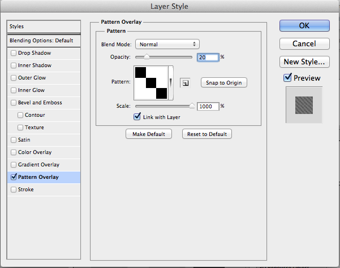Open the Blend Mode dropdown set to Normal
Image resolution: width=340 pixels, height=268 pixels.
point(167,44)
